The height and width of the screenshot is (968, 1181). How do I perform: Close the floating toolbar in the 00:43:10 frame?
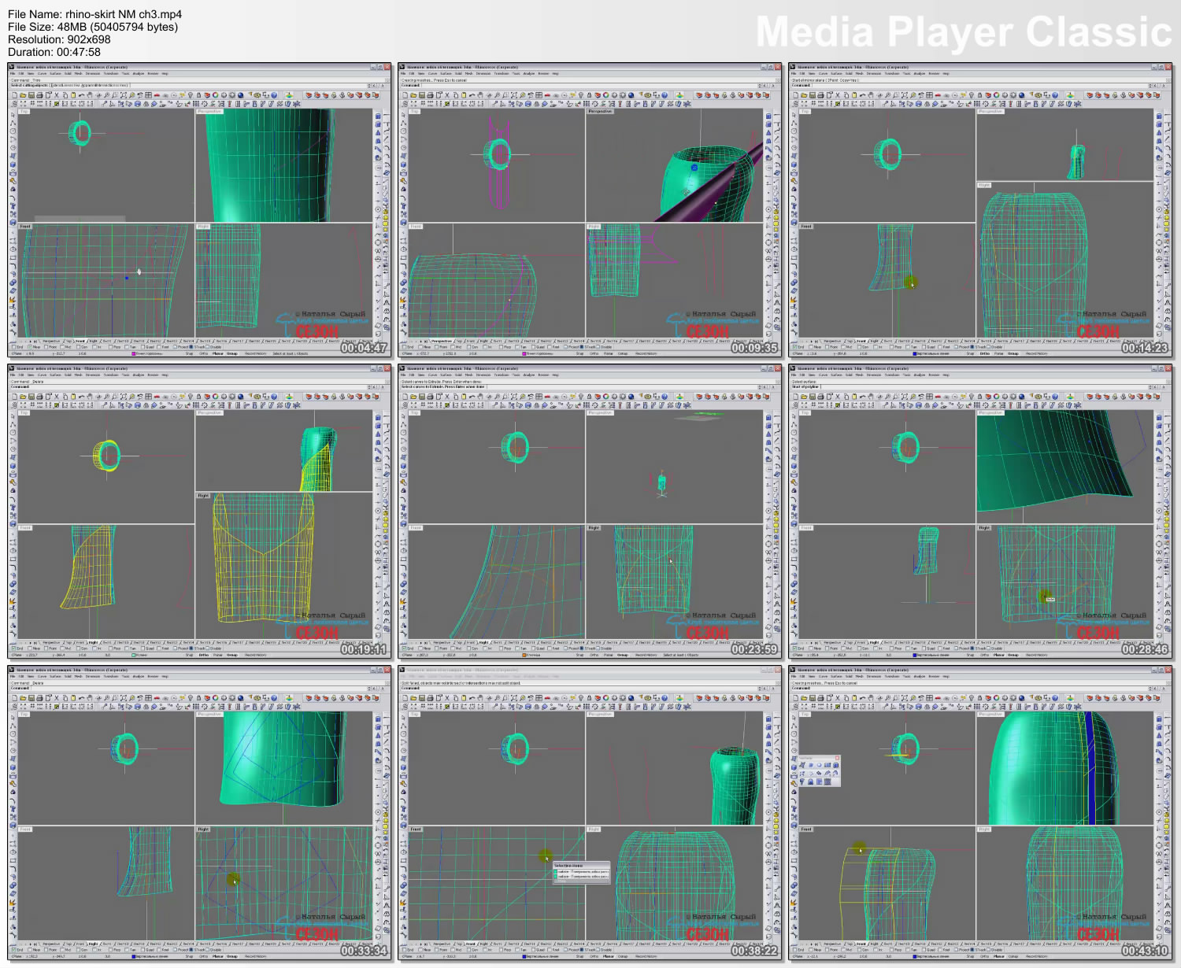click(x=837, y=758)
